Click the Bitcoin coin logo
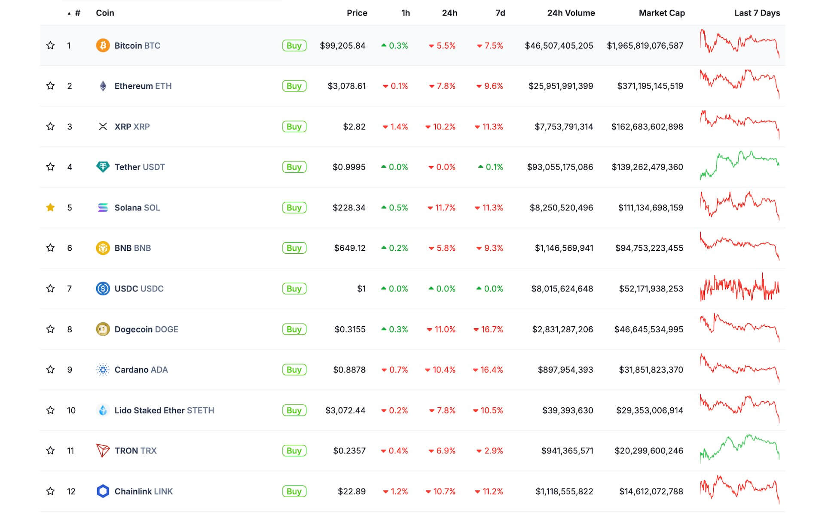The height and width of the screenshot is (513, 825). coord(103,46)
